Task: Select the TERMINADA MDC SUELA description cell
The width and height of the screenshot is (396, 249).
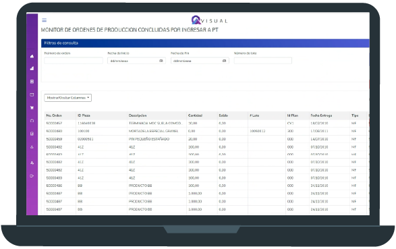Action: [x=155, y=123]
